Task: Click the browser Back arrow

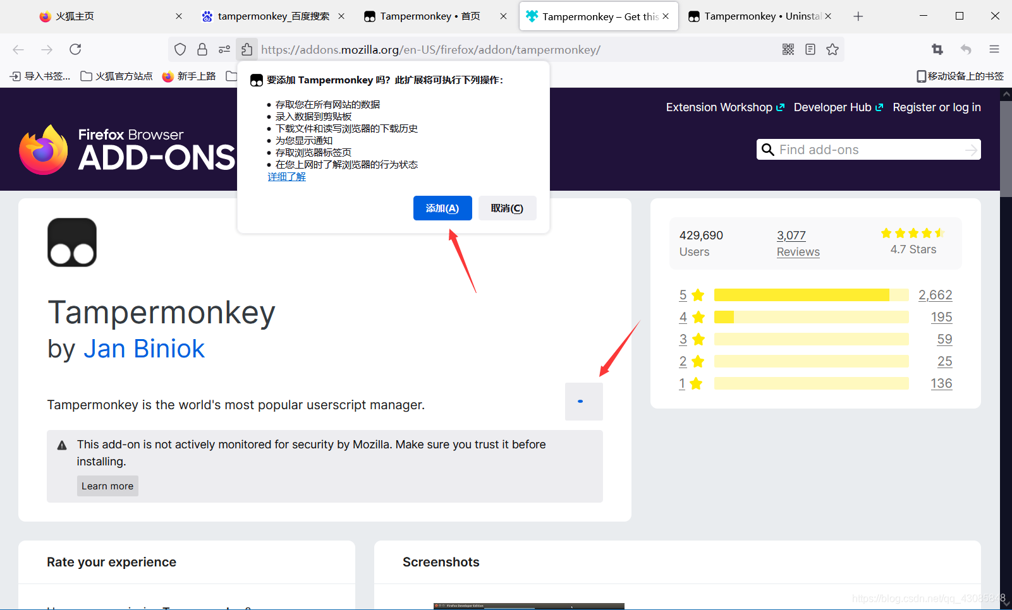Action: (x=18, y=49)
